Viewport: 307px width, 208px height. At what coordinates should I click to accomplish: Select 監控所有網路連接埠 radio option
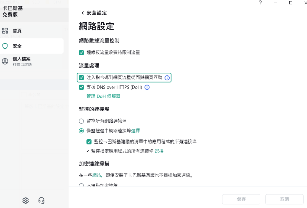(x=81, y=121)
